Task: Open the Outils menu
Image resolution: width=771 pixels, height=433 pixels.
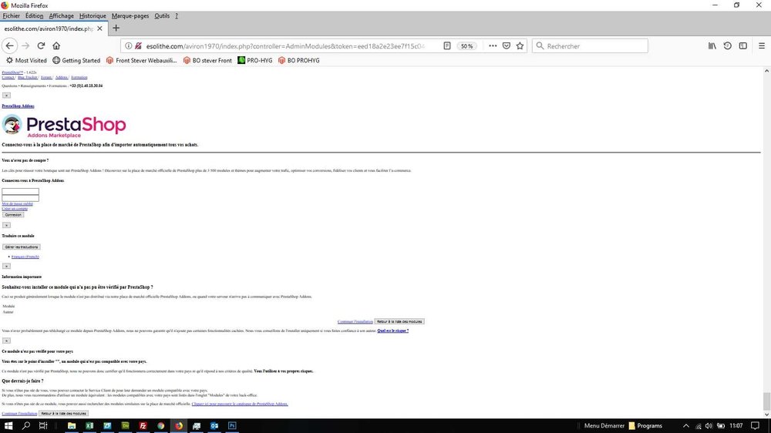Action: pyautogui.click(x=162, y=15)
